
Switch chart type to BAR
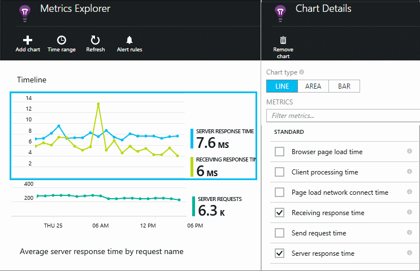pyautogui.click(x=344, y=86)
